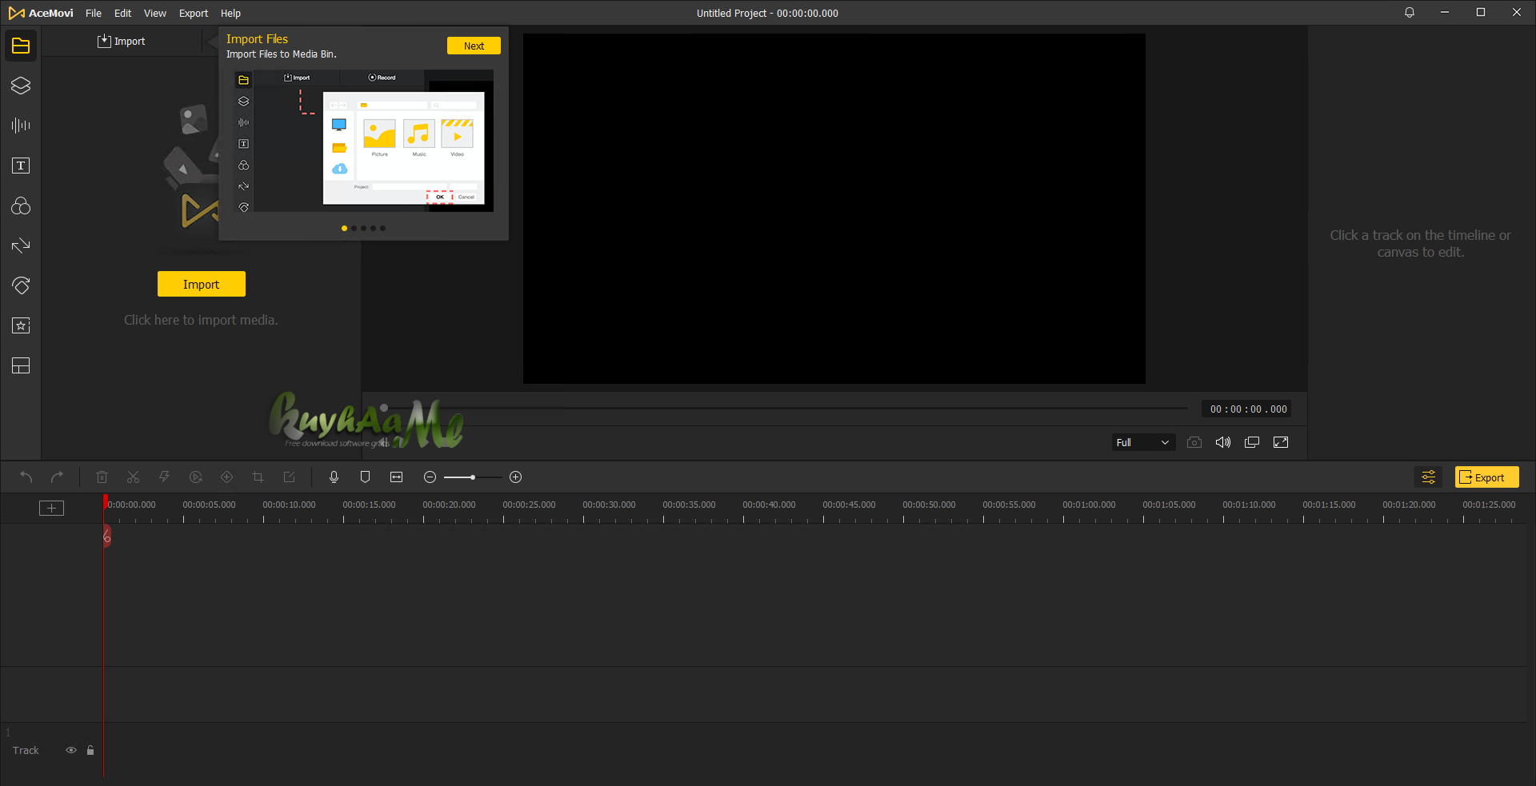Open the notifications bell

(x=1410, y=13)
